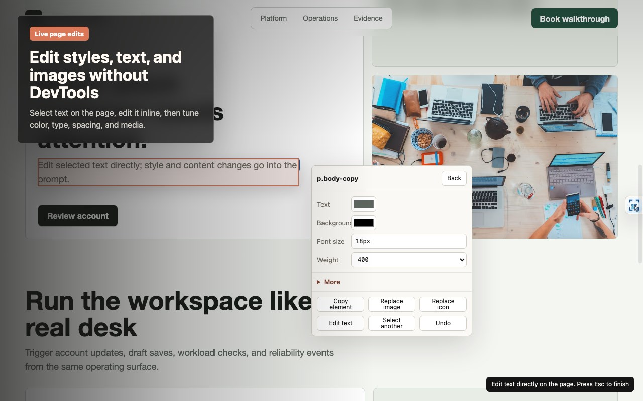Click the Book walkthrough button
Image resolution: width=643 pixels, height=401 pixels.
pyautogui.click(x=575, y=19)
